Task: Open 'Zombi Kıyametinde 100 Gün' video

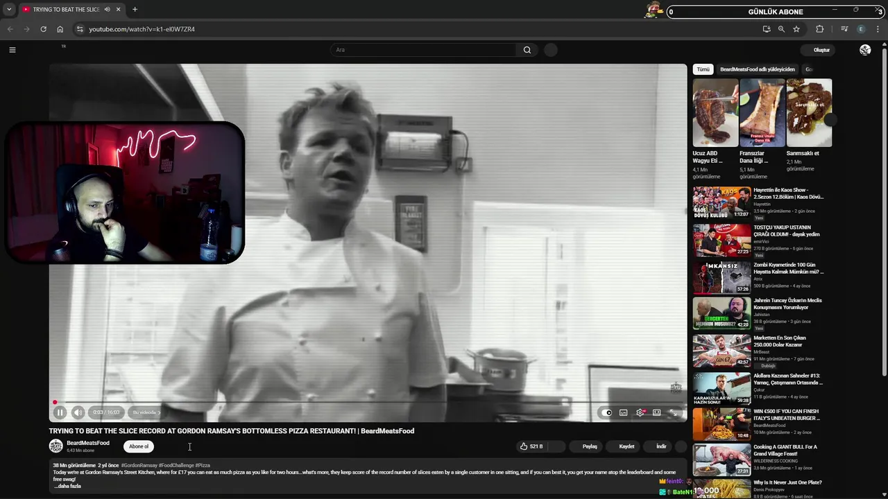Action: 721,277
